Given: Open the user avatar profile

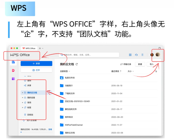Looking at the screenshot, I should 158,54.
